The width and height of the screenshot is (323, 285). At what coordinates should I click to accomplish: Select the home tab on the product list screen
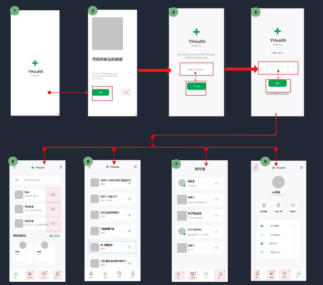pos(91,274)
